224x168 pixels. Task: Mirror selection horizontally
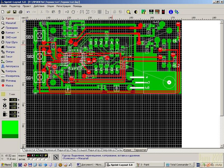pyautogui.click(x=82, y=12)
